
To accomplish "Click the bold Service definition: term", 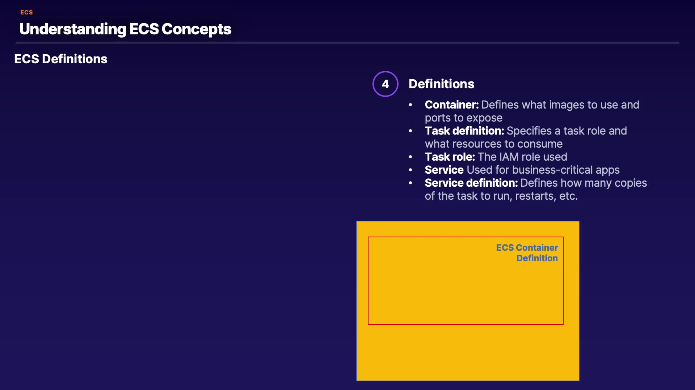I will [471, 183].
